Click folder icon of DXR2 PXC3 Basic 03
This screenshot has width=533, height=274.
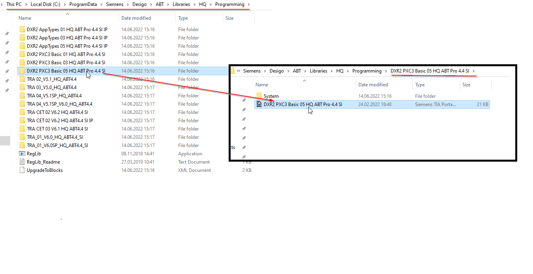pyautogui.click(x=22, y=63)
